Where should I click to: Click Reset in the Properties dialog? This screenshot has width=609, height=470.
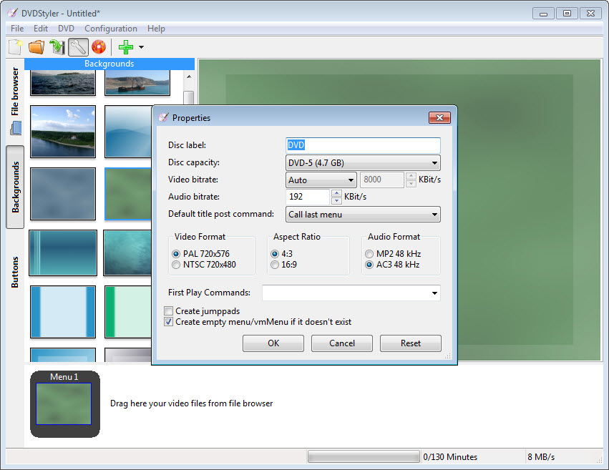[x=411, y=343]
